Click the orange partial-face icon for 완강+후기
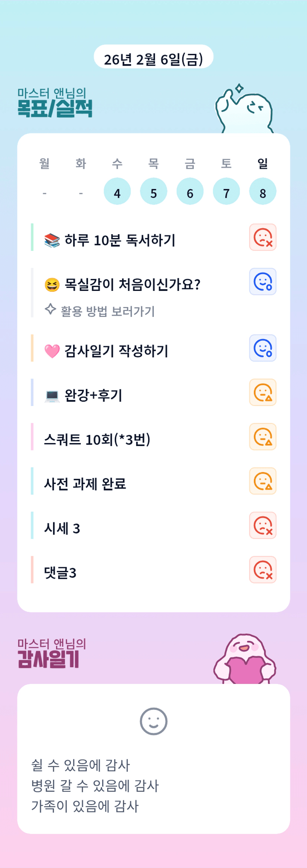This screenshot has width=307, height=868. click(x=262, y=392)
